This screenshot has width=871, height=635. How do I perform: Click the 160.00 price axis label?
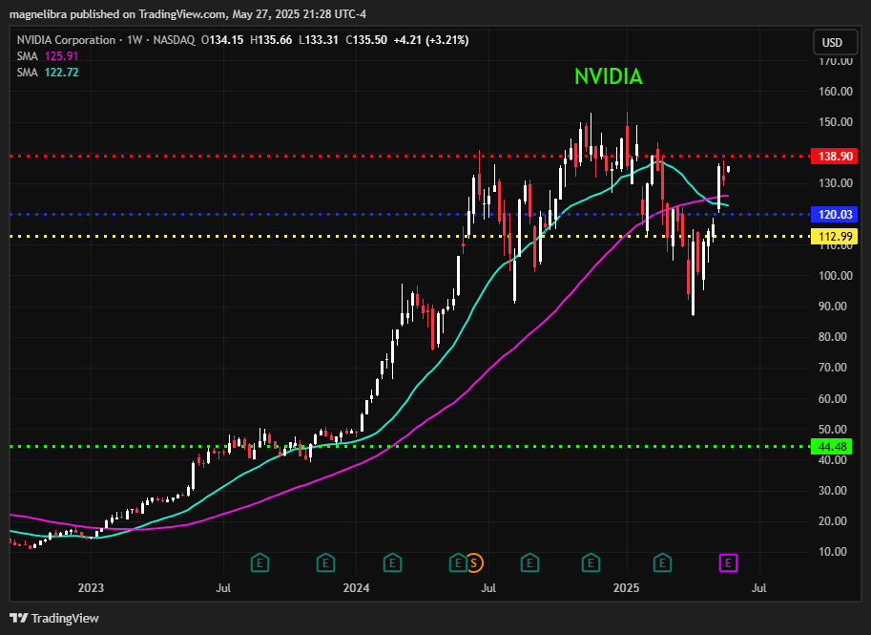click(x=836, y=91)
